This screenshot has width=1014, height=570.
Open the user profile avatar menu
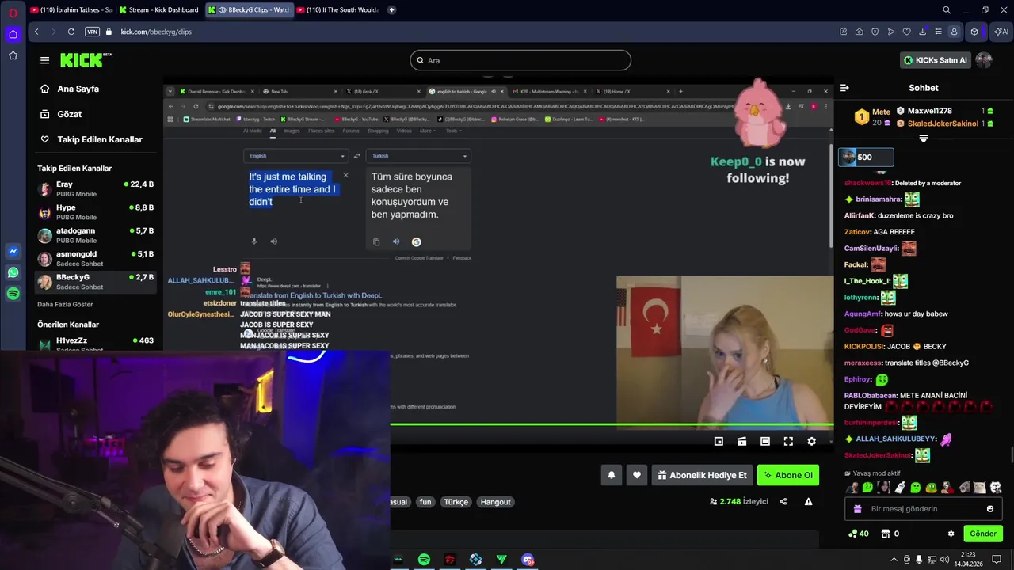[984, 60]
